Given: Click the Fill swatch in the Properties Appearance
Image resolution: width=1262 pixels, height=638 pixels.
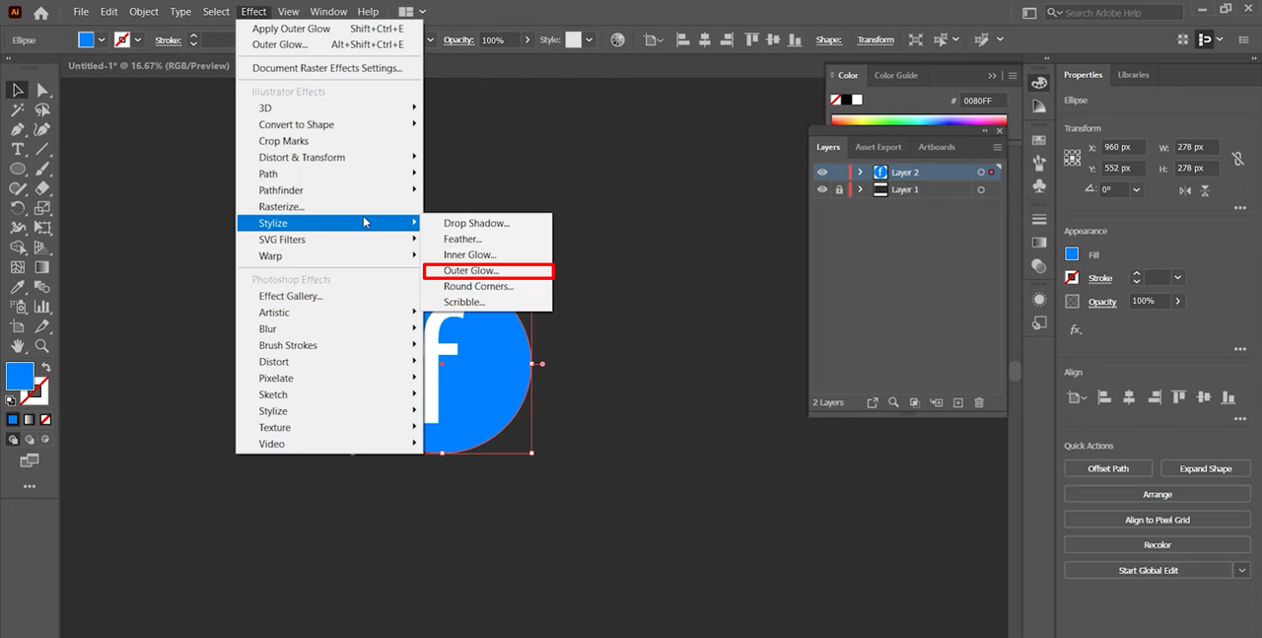Looking at the screenshot, I should (1072, 254).
